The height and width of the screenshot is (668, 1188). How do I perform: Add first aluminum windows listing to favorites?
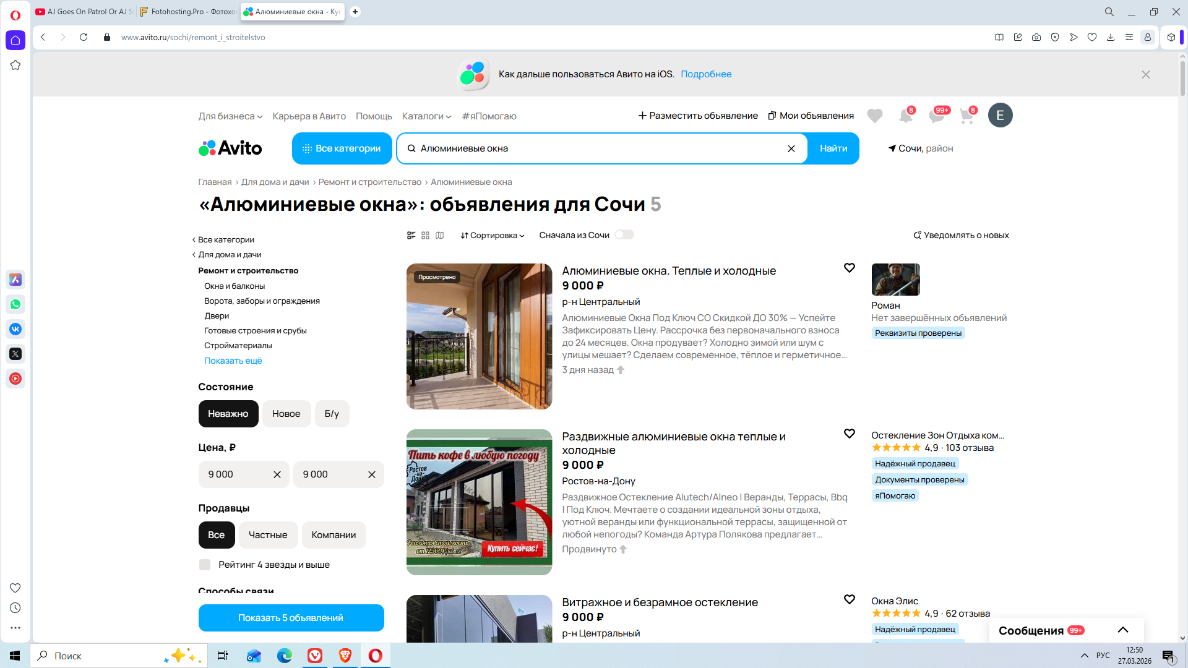click(x=850, y=268)
